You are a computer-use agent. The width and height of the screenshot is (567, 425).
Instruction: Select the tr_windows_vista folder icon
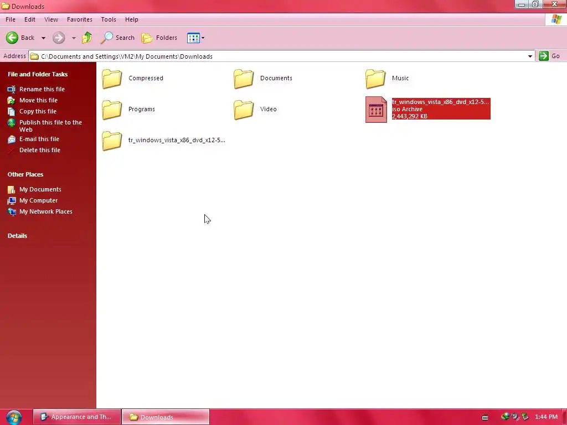[112, 141]
